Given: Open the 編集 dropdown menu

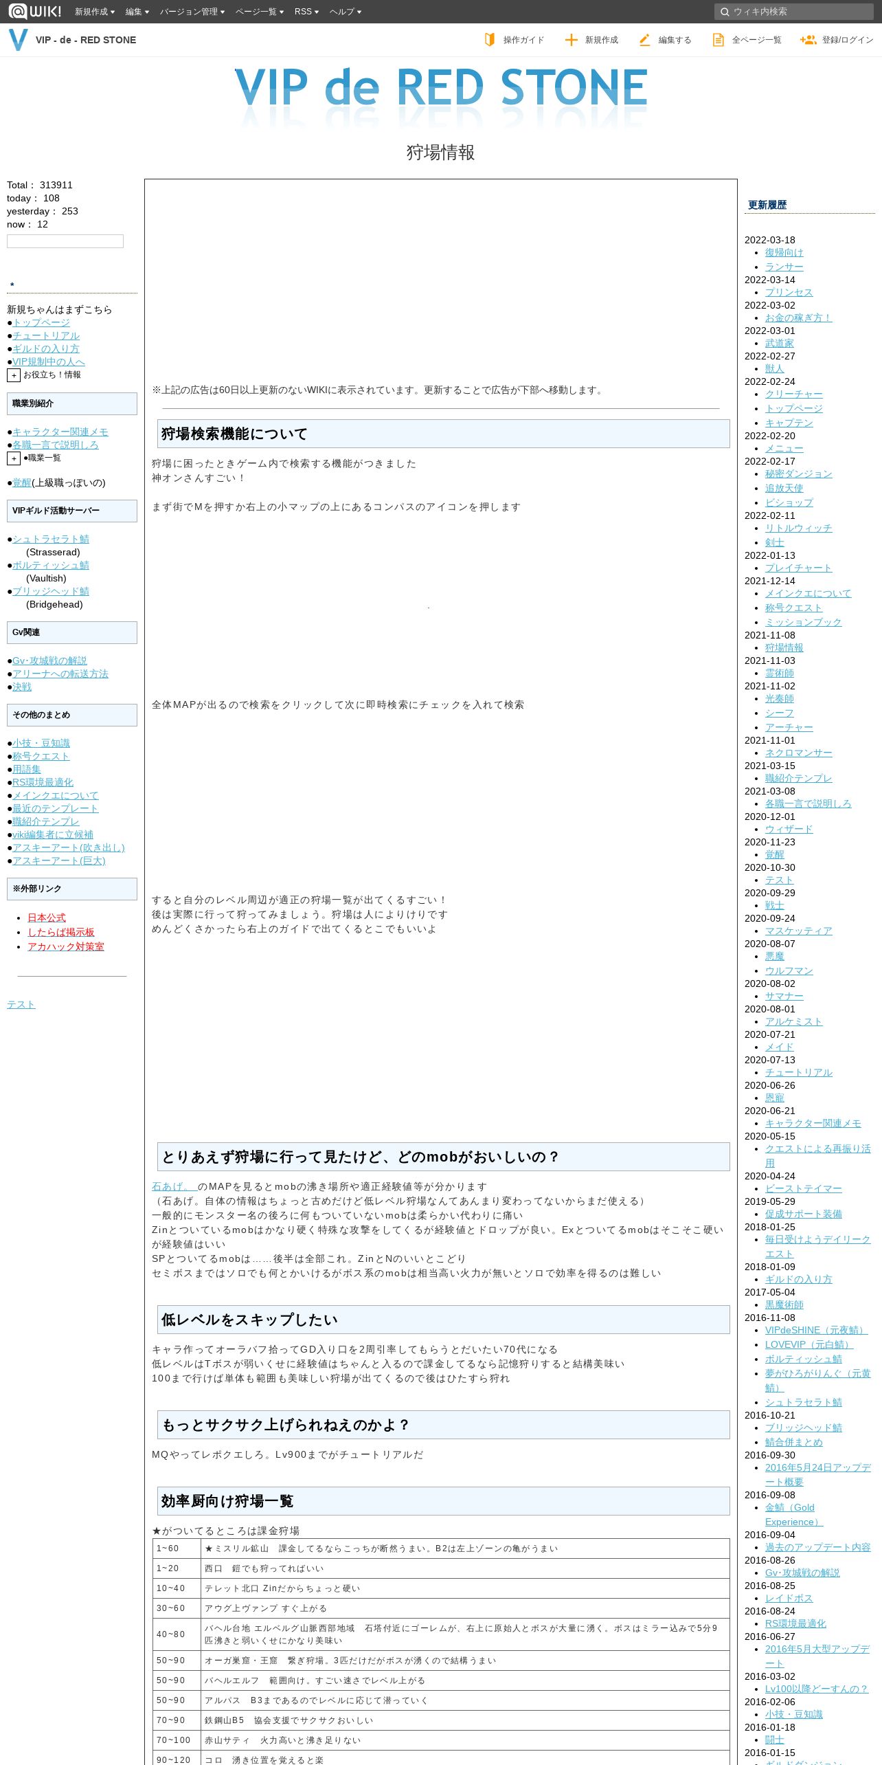Looking at the screenshot, I should click(x=137, y=12).
